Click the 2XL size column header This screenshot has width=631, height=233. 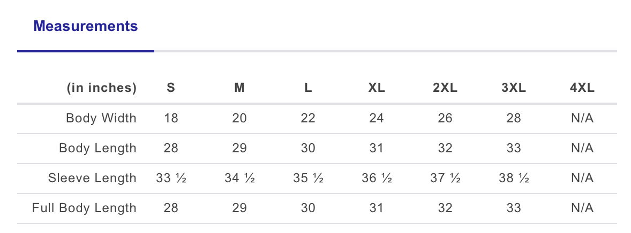[445, 88]
